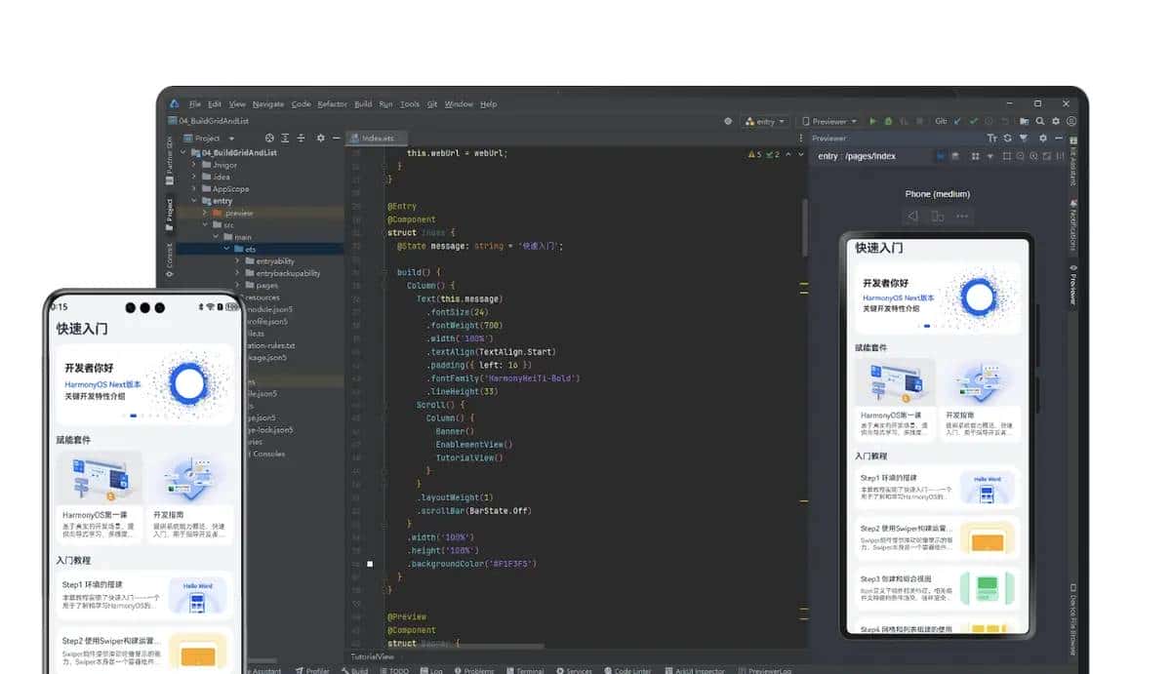Collapse all icon in Project panel
1171x674 pixels.
[x=302, y=139]
